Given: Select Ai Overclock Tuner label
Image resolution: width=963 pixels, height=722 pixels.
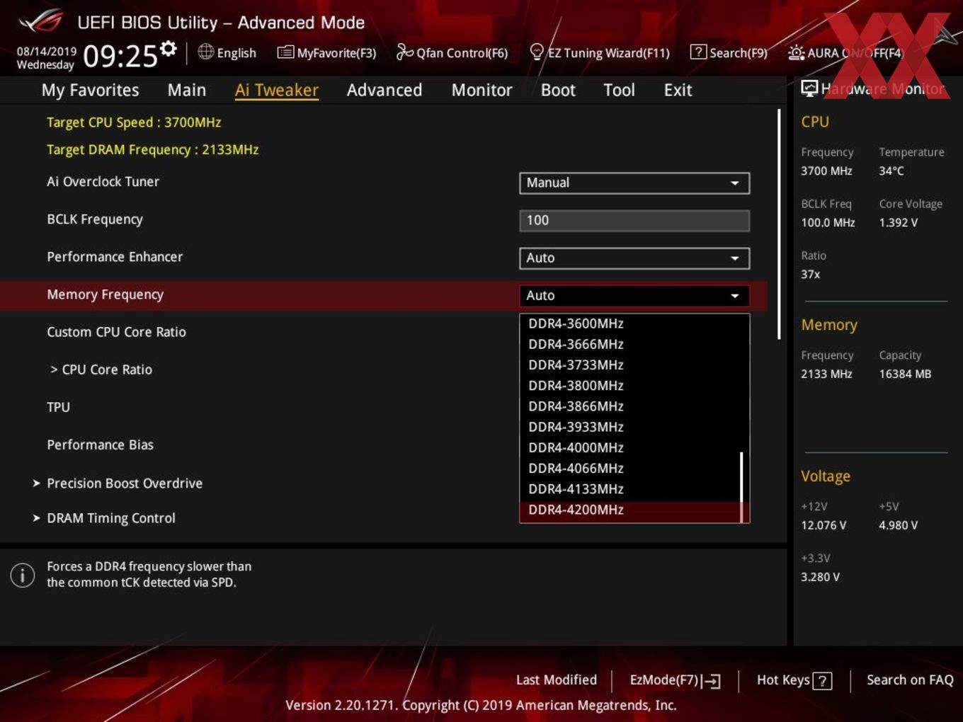Looking at the screenshot, I should pos(103,181).
